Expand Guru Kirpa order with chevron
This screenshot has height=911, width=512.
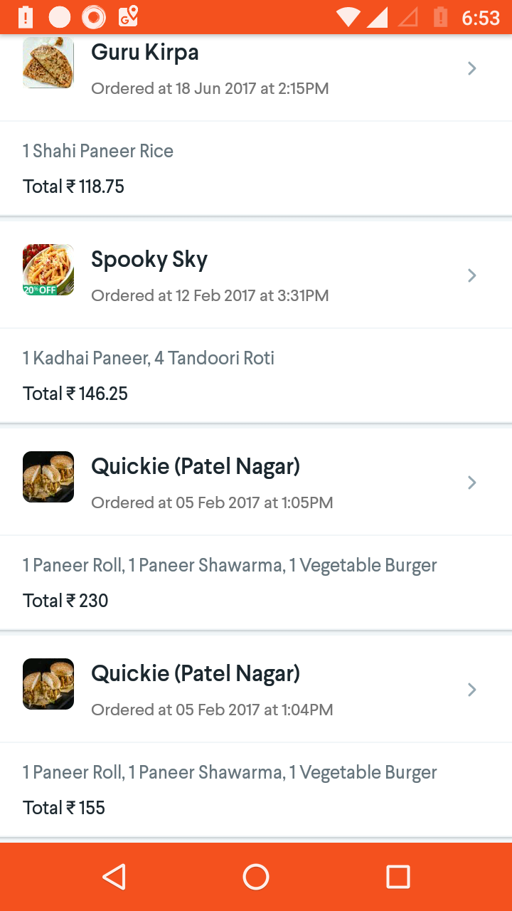click(x=471, y=68)
